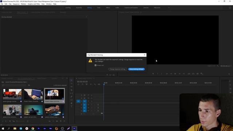The image size is (233, 131).
Task: Switch to the Learning workspace
Action: (x=68, y=8)
